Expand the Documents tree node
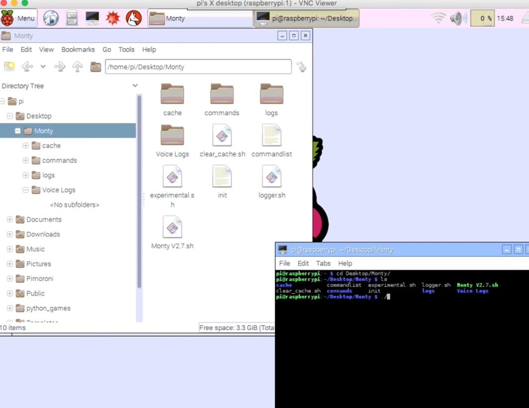The image size is (529, 408). pos(10,219)
